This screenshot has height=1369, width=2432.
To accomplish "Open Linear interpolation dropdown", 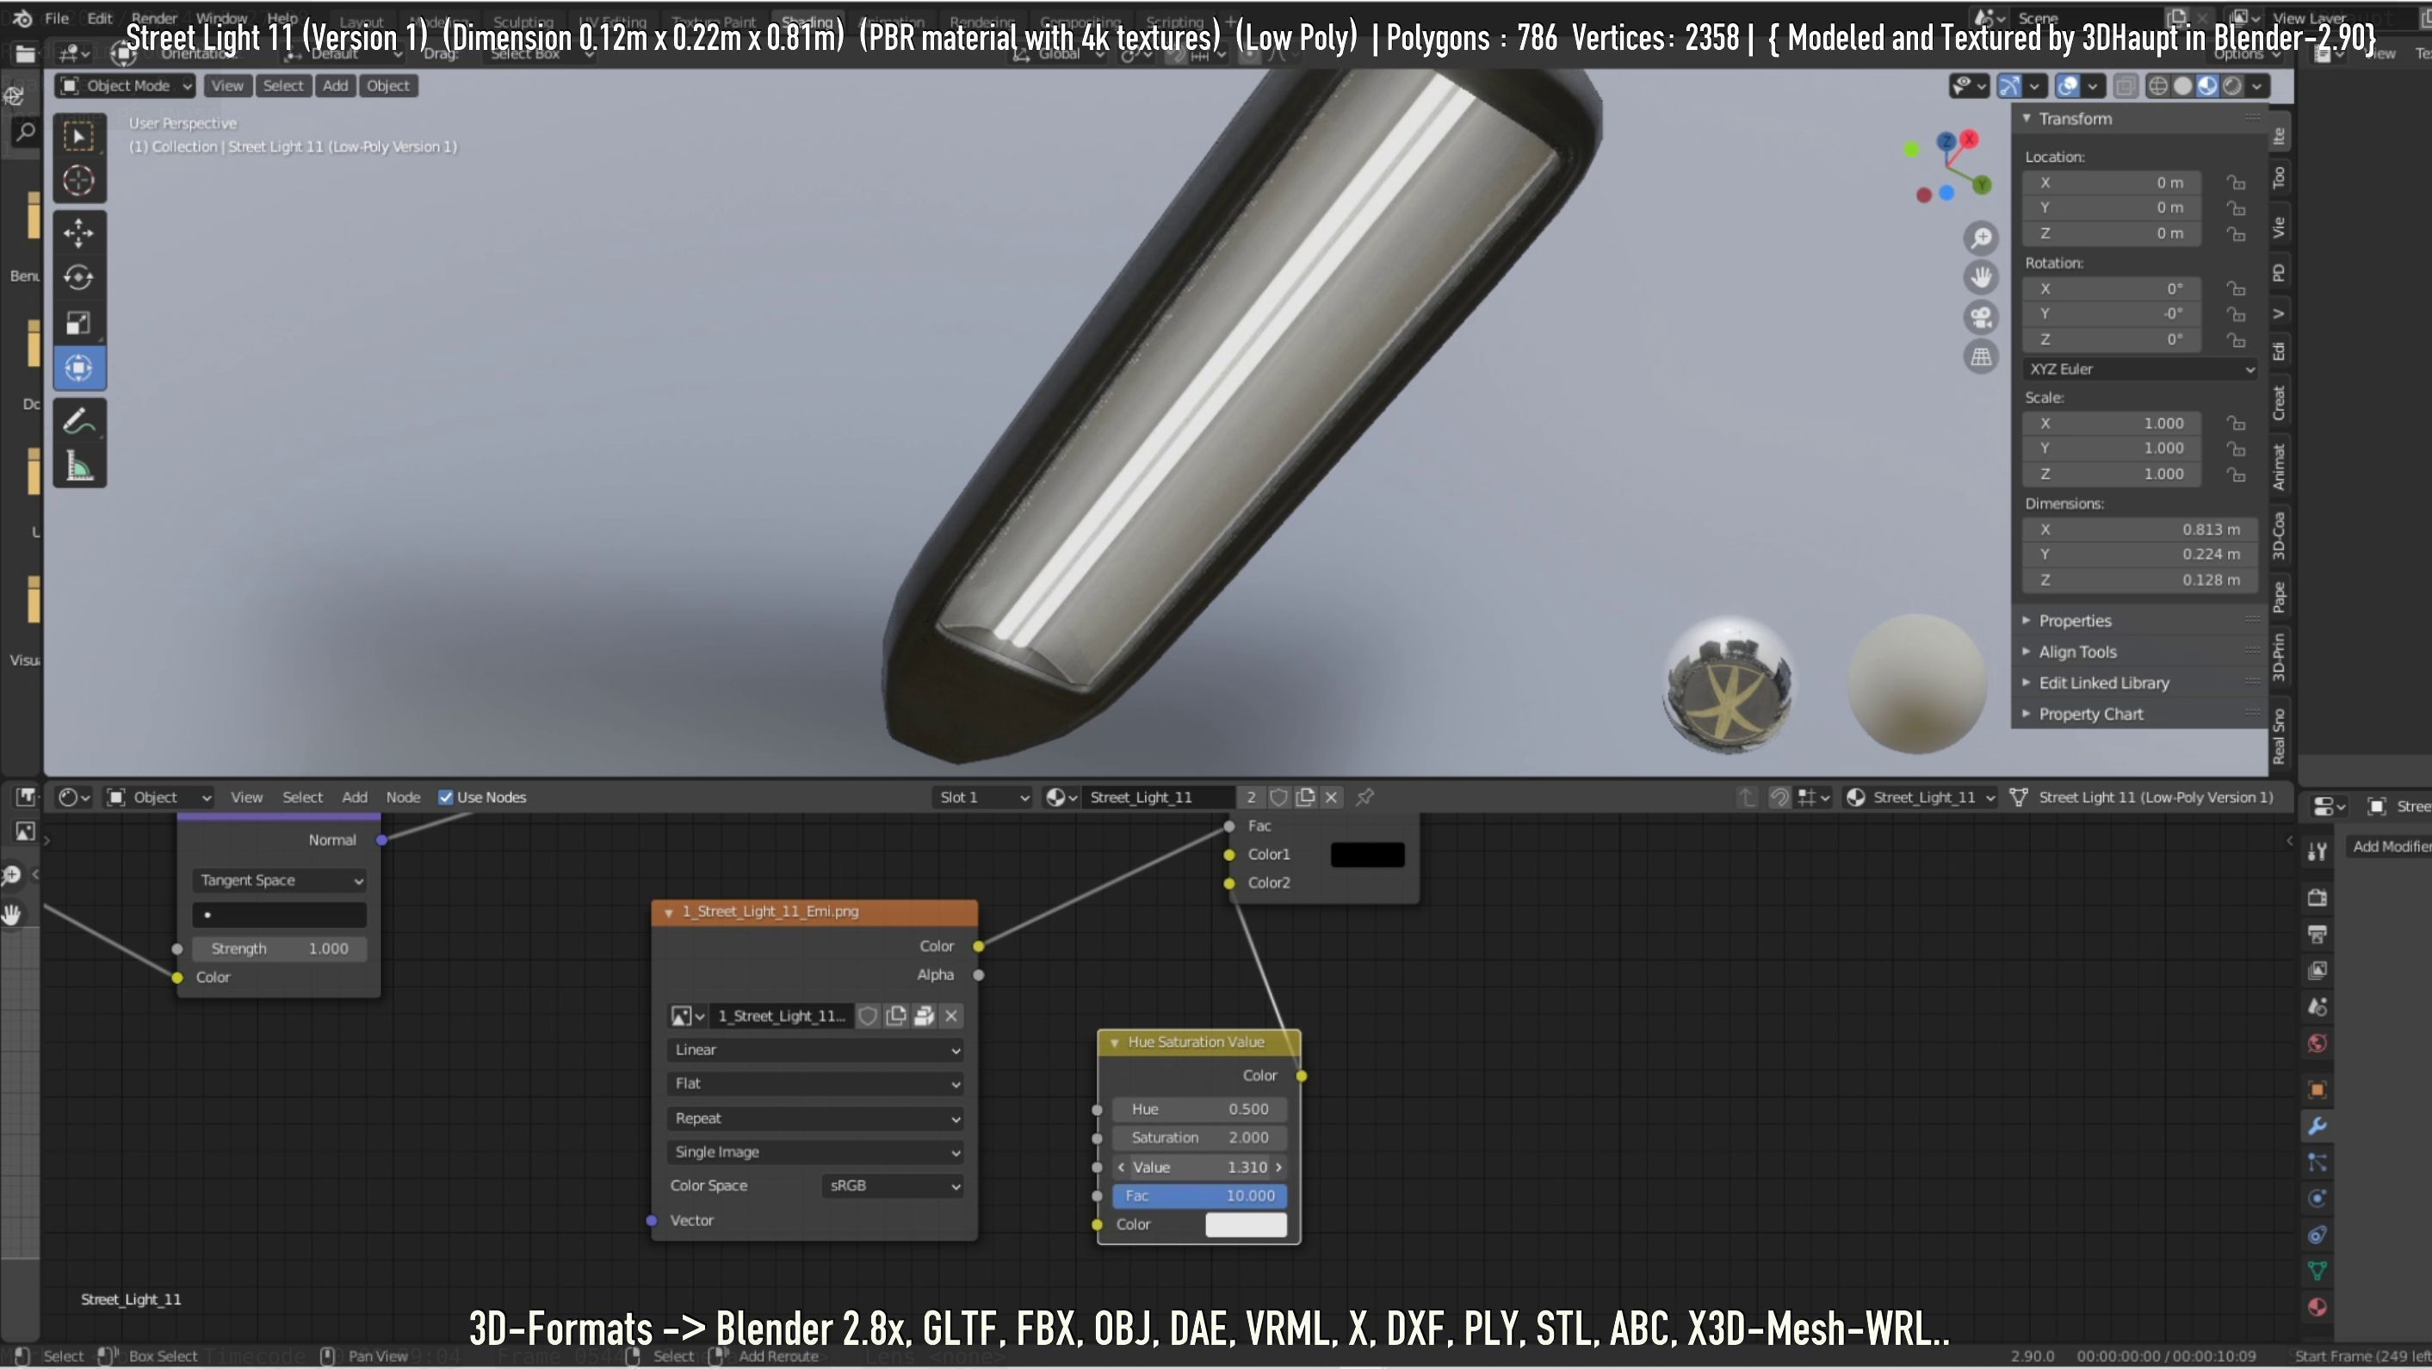I will point(814,1050).
